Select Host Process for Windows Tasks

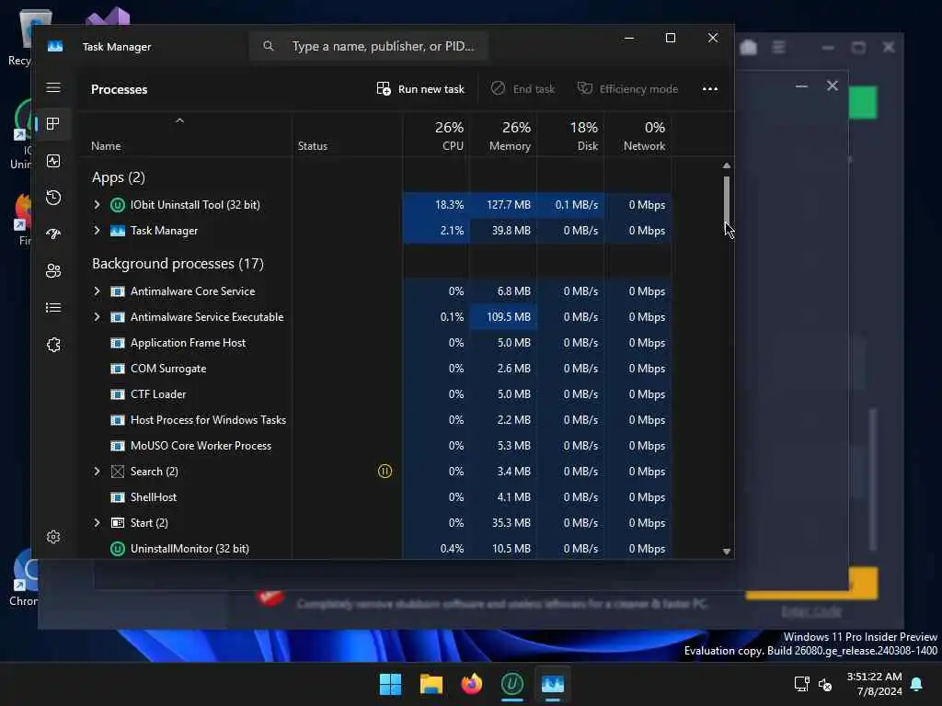pos(377,420)
